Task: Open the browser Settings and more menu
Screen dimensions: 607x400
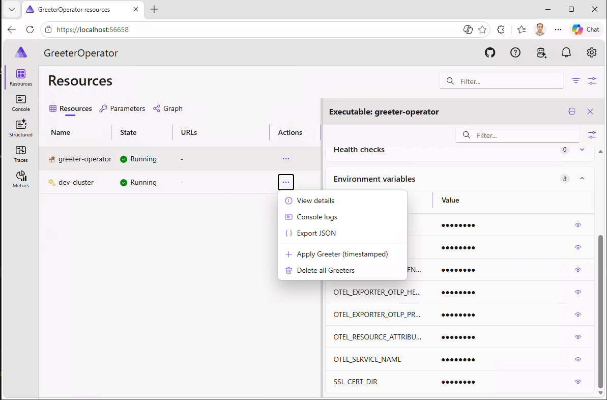Action: click(x=558, y=30)
